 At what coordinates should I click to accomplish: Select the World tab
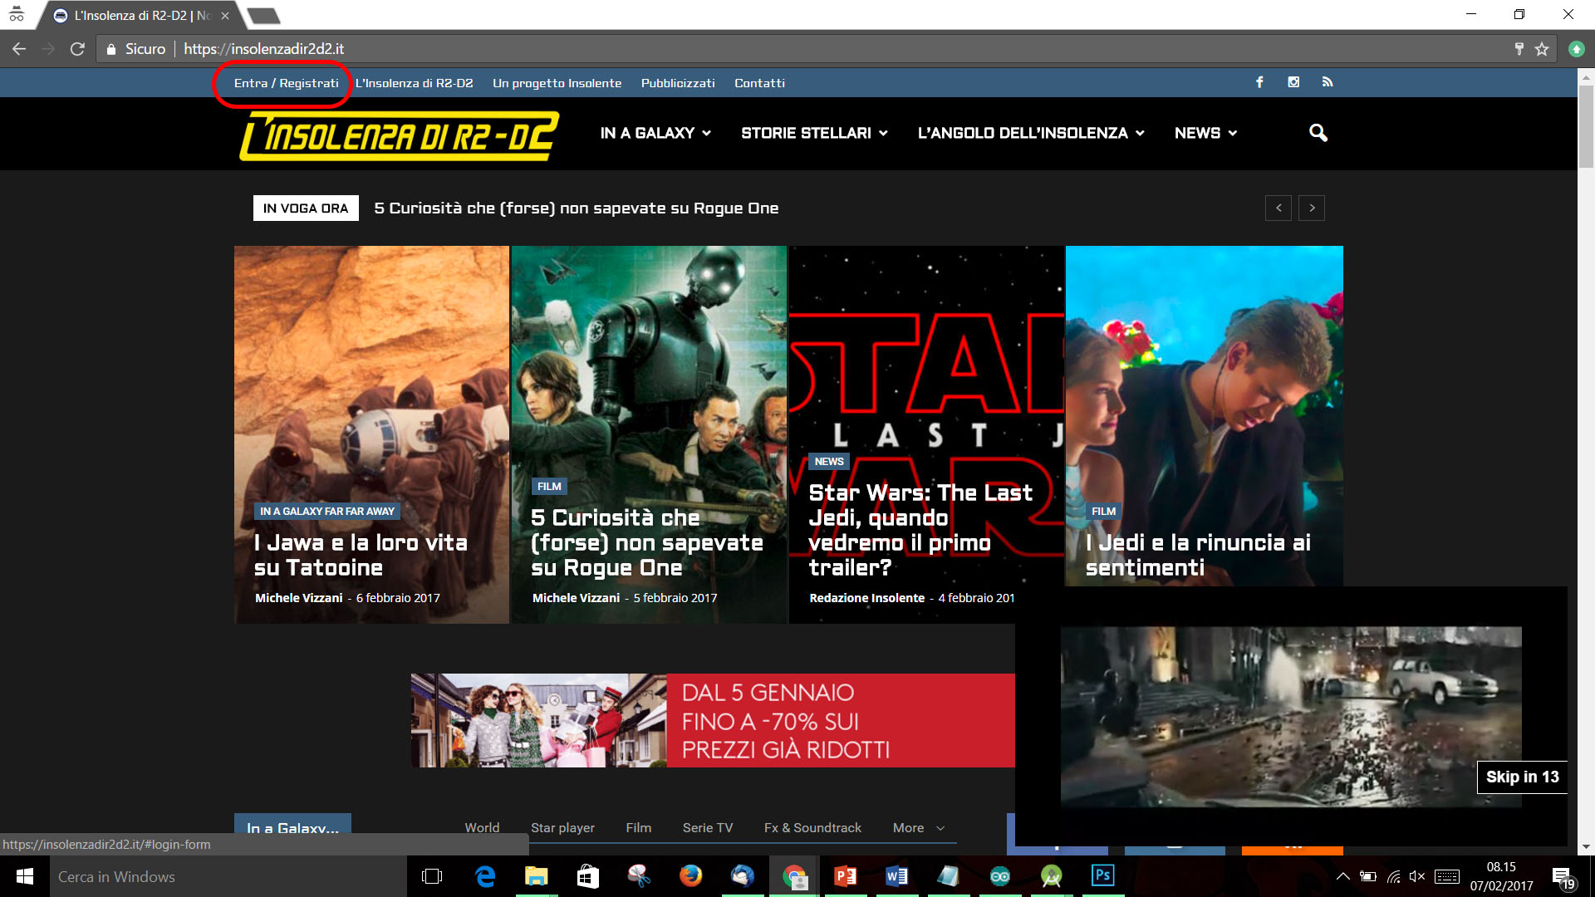pos(482,828)
